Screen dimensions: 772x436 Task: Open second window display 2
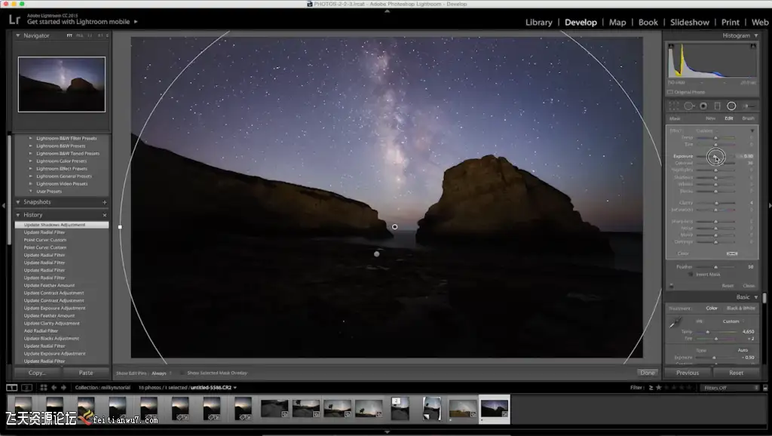26,388
